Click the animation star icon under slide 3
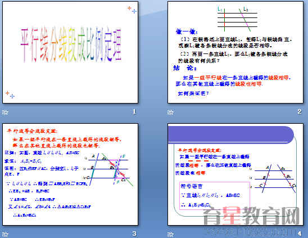The width and height of the screenshot is (308, 238). (x=5, y=234)
